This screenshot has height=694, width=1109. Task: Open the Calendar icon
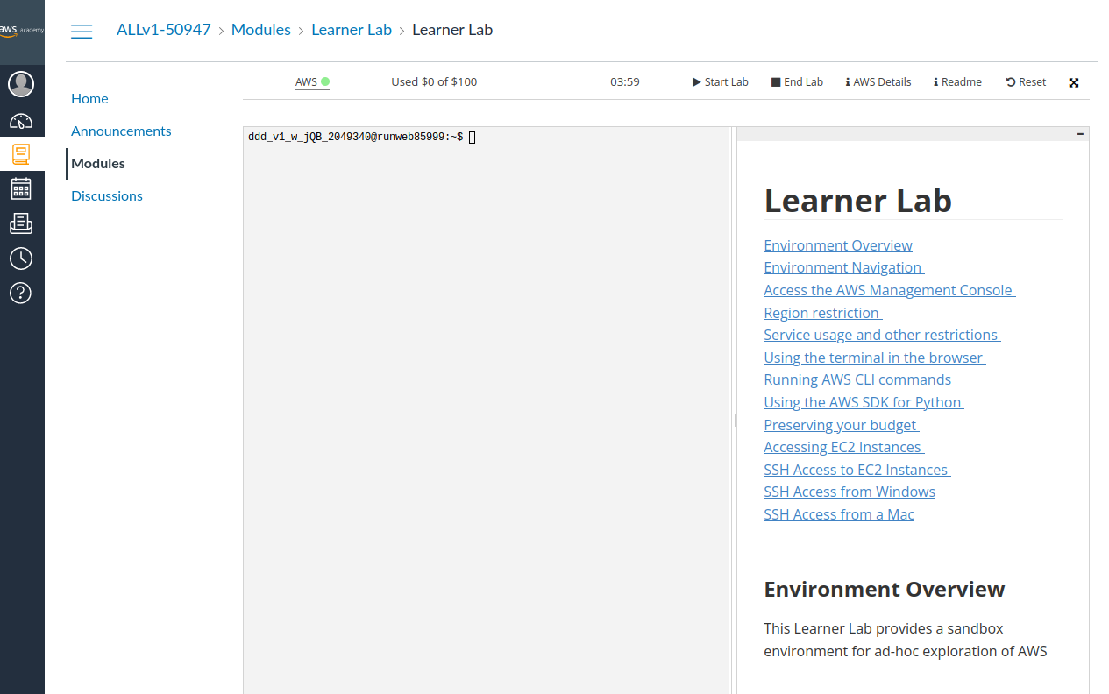(20, 188)
